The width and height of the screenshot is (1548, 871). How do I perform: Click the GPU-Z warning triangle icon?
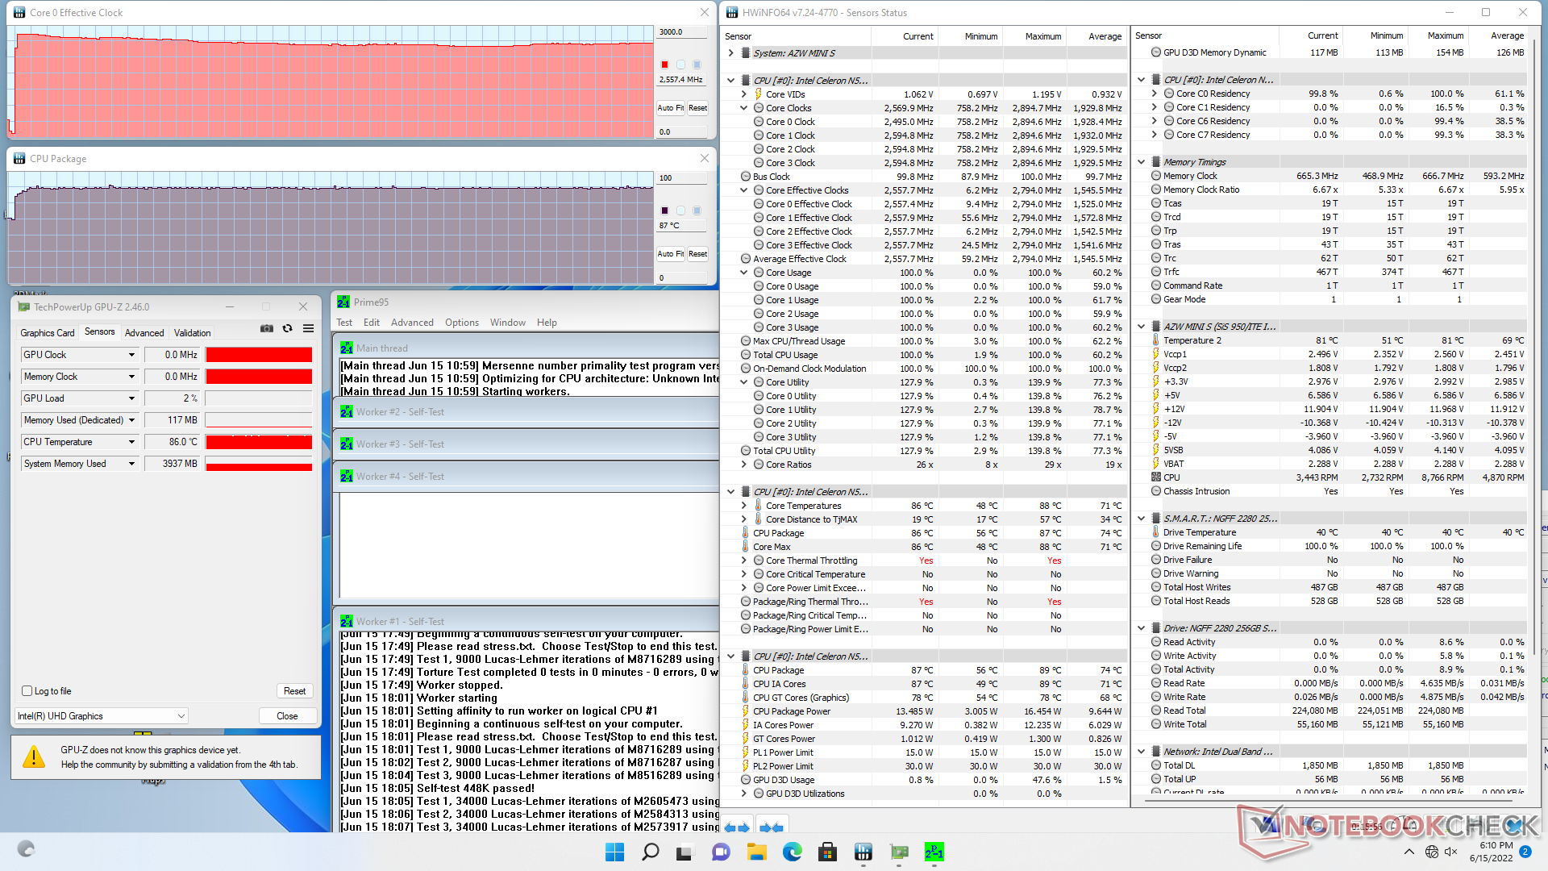tap(34, 756)
